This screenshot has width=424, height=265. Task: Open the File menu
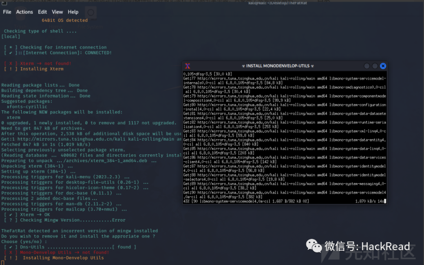(x=7, y=12)
